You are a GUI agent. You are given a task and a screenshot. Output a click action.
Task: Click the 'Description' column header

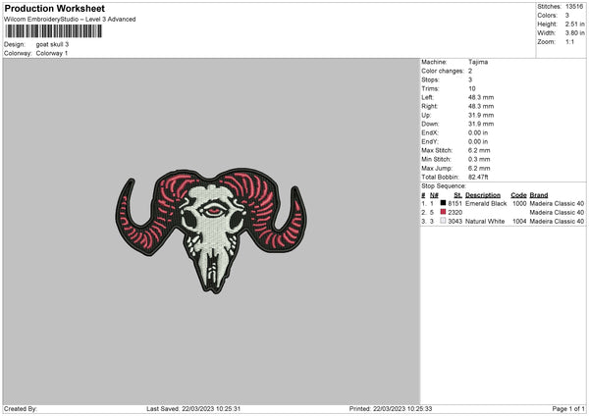coord(483,195)
